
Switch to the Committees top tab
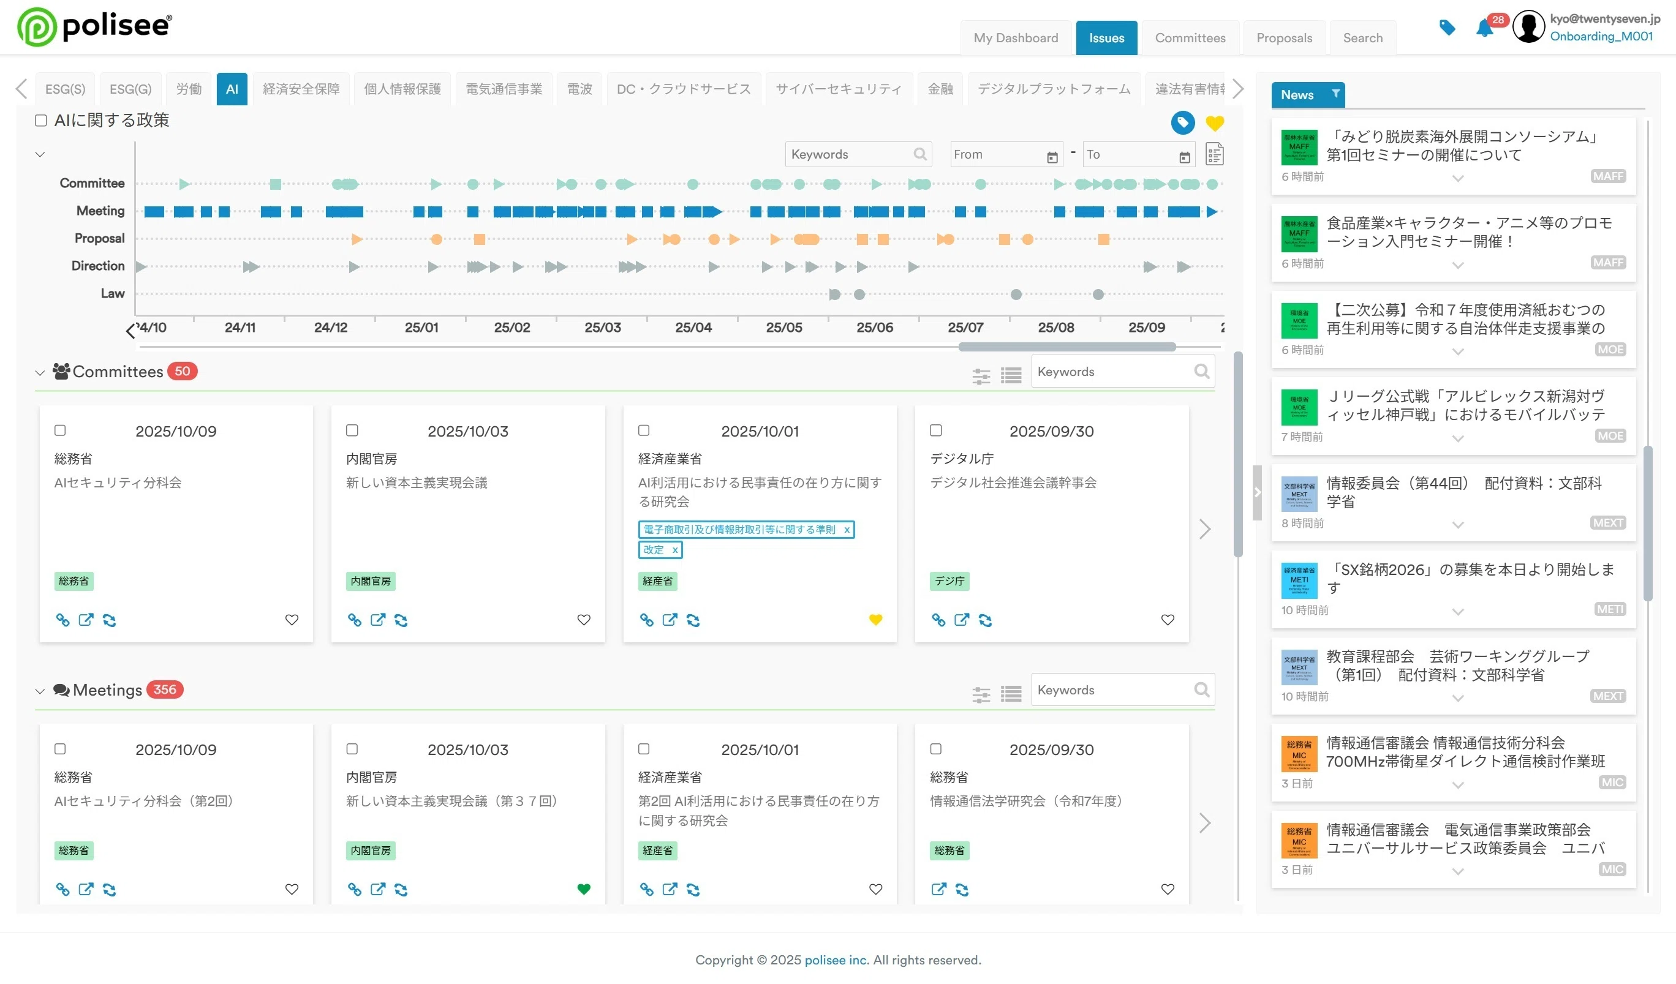click(x=1189, y=38)
